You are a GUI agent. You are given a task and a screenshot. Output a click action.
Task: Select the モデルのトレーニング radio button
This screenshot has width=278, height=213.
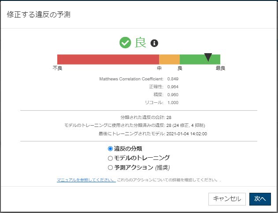point(110,158)
